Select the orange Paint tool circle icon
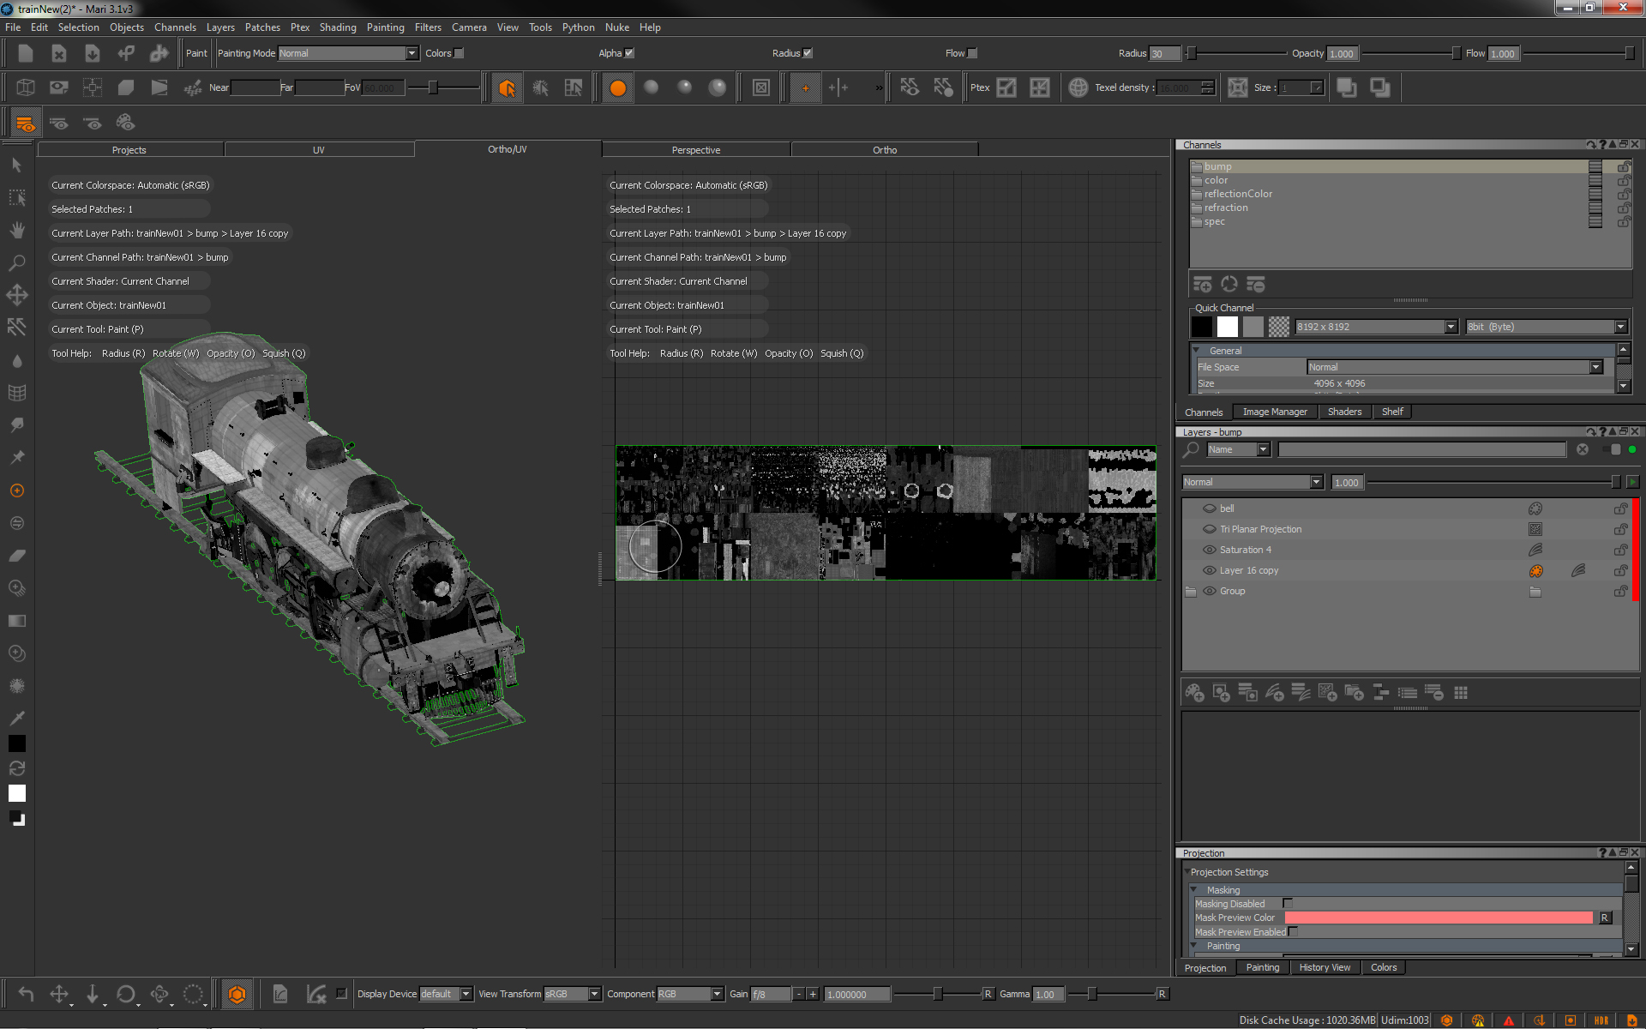The height and width of the screenshot is (1029, 1646). click(x=16, y=490)
